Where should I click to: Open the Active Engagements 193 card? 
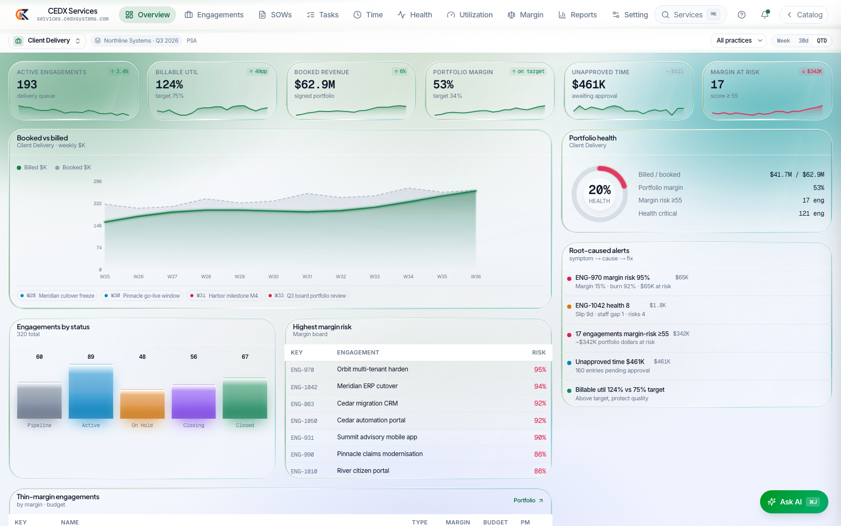(x=74, y=91)
